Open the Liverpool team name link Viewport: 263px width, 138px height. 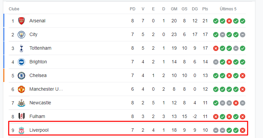39,130
